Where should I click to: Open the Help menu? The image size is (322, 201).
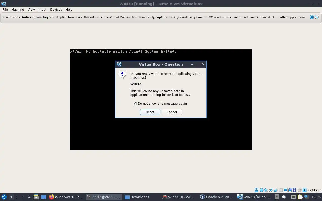click(x=69, y=9)
